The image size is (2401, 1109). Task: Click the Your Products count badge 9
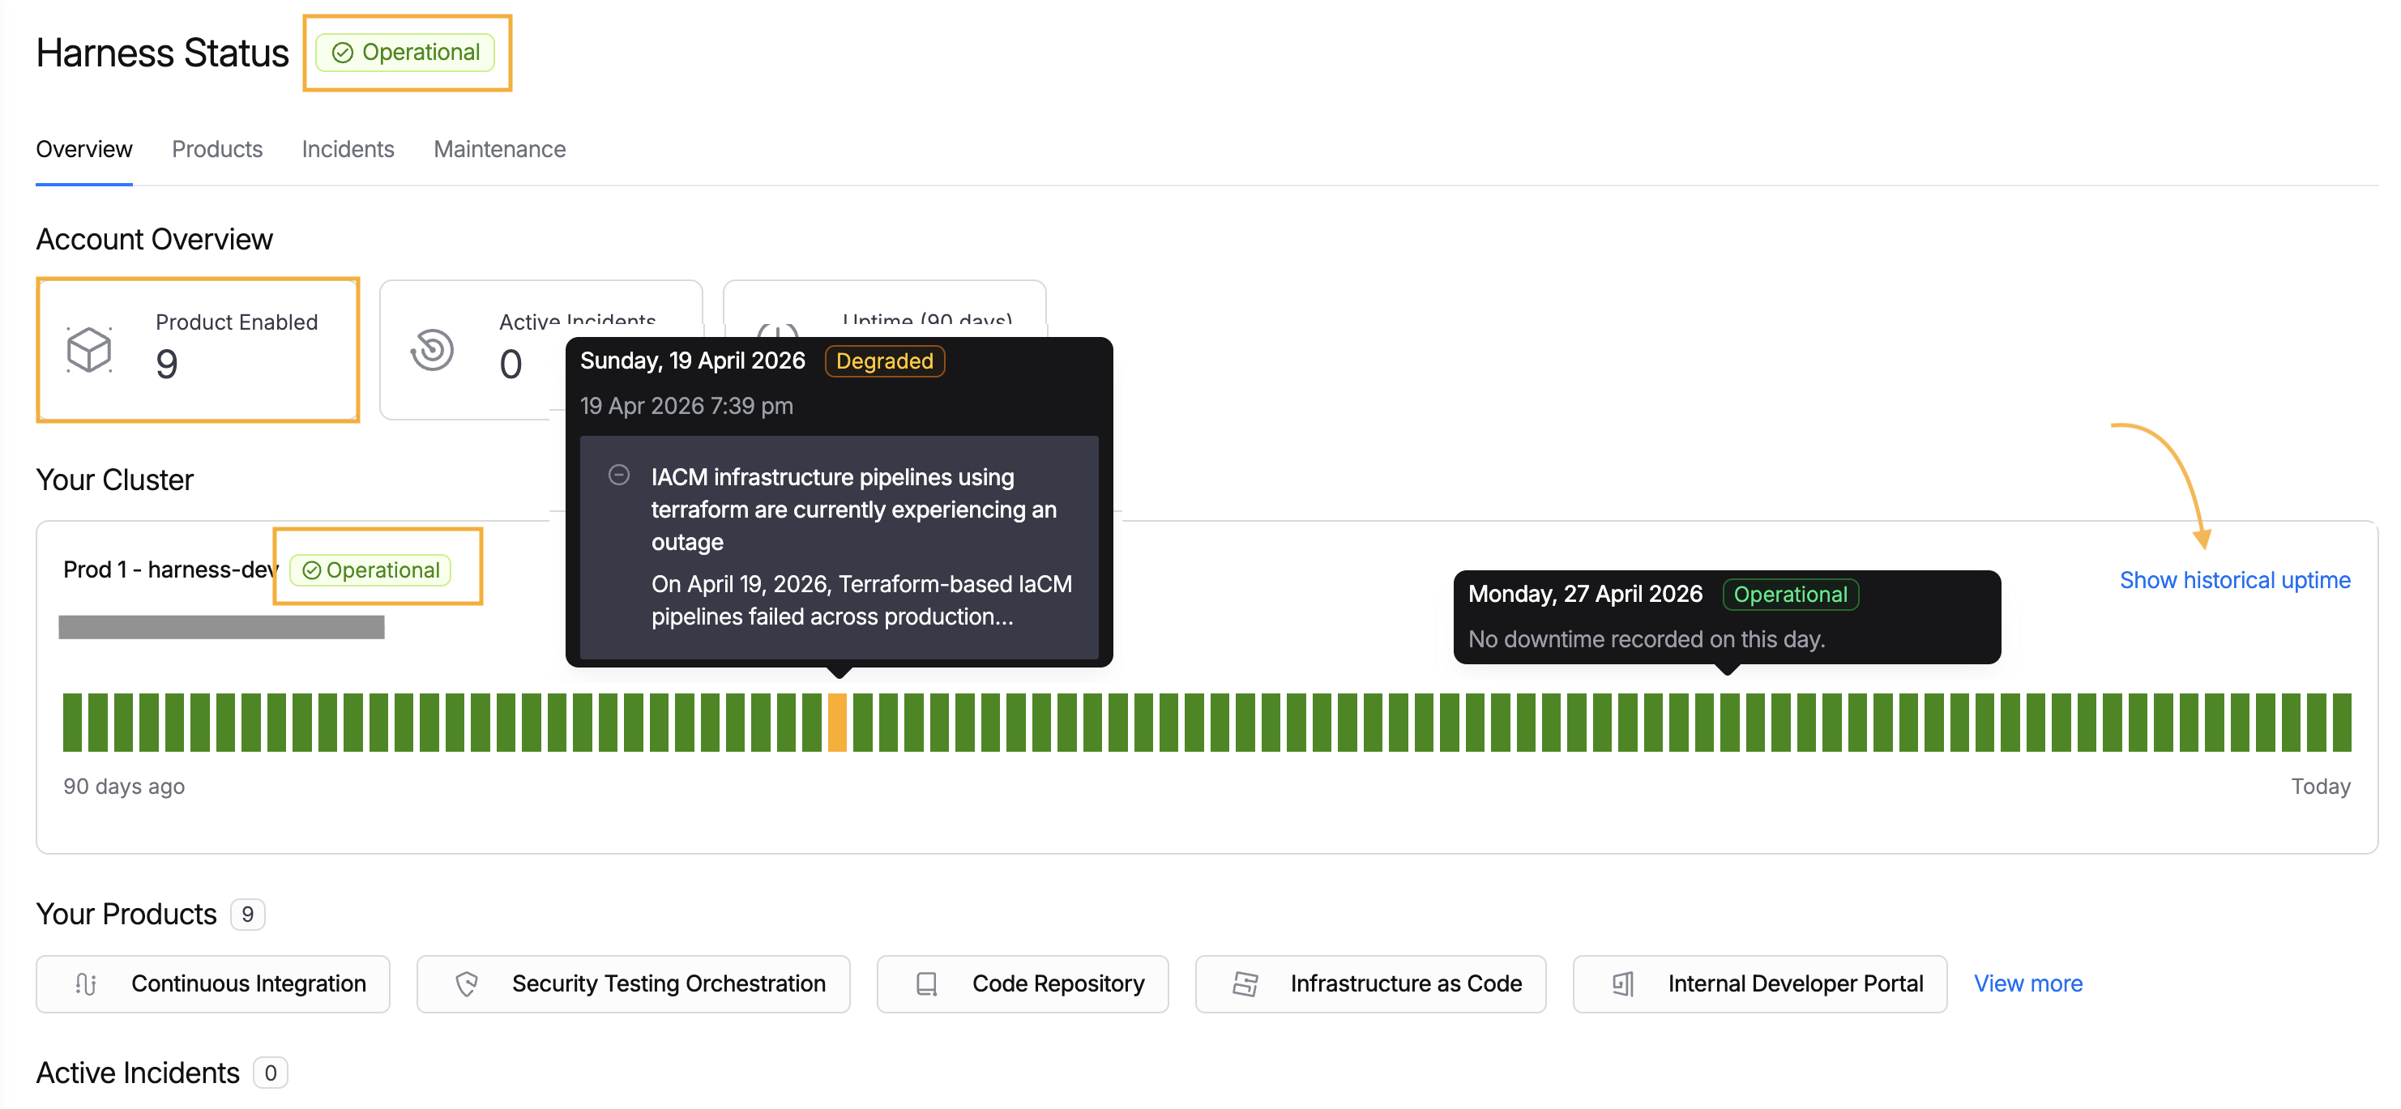click(x=247, y=915)
